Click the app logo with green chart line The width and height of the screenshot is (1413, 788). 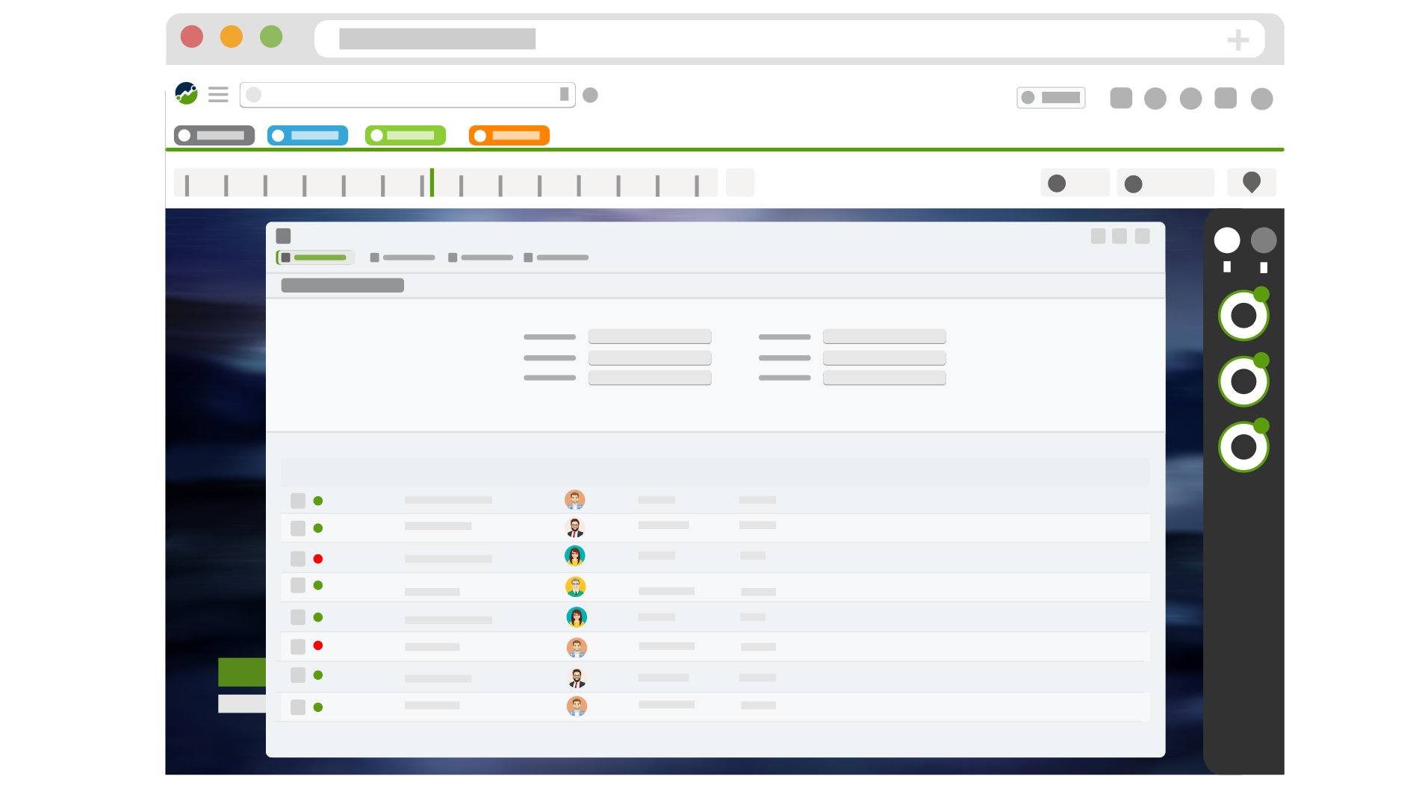point(186,93)
